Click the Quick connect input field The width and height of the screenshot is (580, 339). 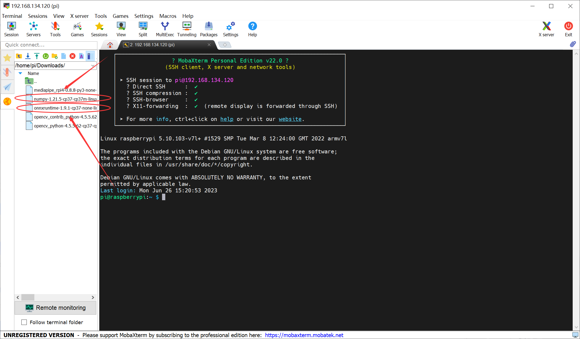coord(49,45)
